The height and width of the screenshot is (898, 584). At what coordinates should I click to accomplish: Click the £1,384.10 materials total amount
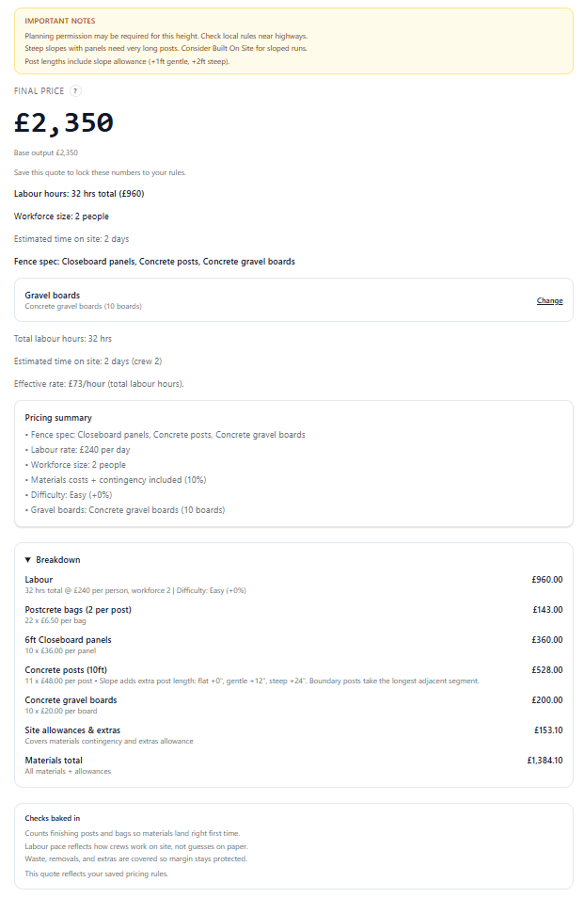(x=545, y=761)
